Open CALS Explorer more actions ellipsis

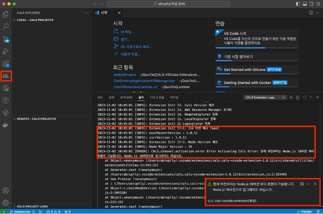point(87,13)
